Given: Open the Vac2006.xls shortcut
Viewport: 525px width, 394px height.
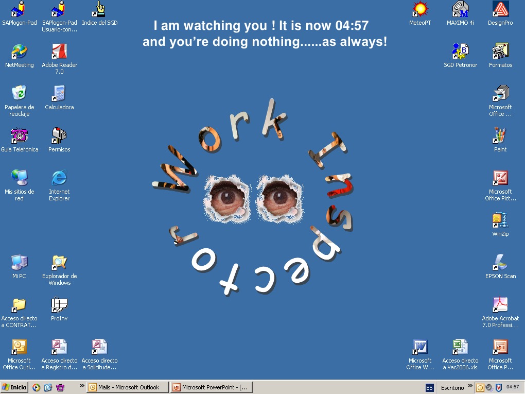Looking at the screenshot, I should 460,347.
